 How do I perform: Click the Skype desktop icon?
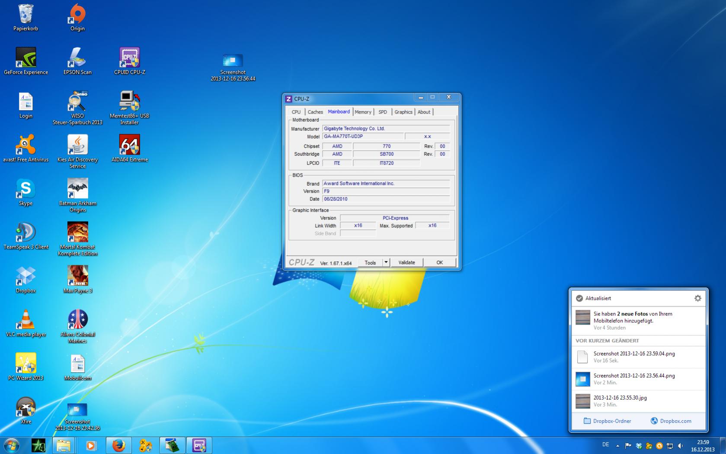(26, 192)
